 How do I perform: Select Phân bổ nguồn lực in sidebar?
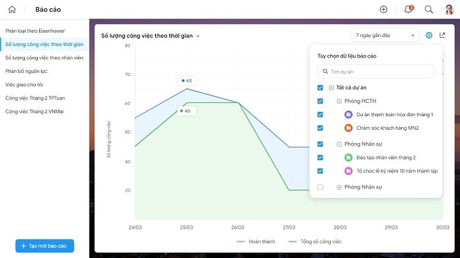coord(26,71)
